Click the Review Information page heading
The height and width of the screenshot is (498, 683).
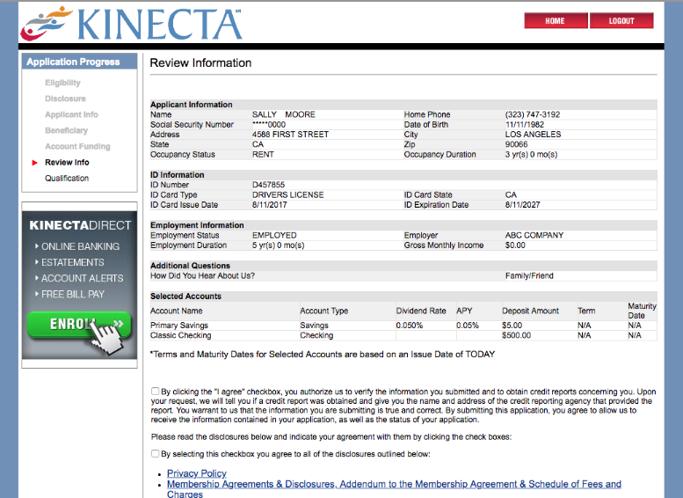click(200, 62)
